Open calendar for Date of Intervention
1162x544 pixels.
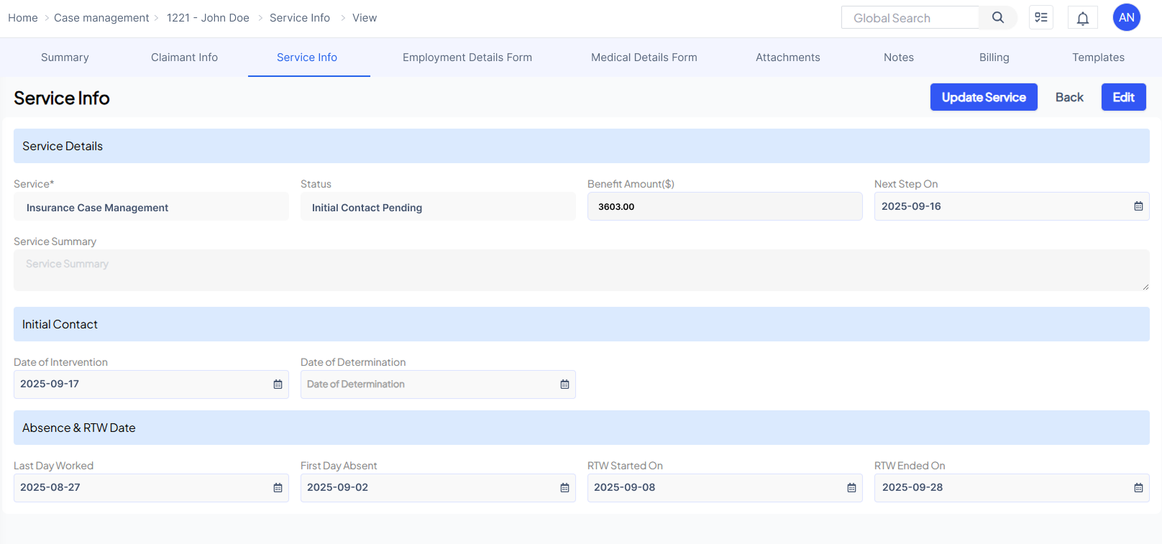278,384
